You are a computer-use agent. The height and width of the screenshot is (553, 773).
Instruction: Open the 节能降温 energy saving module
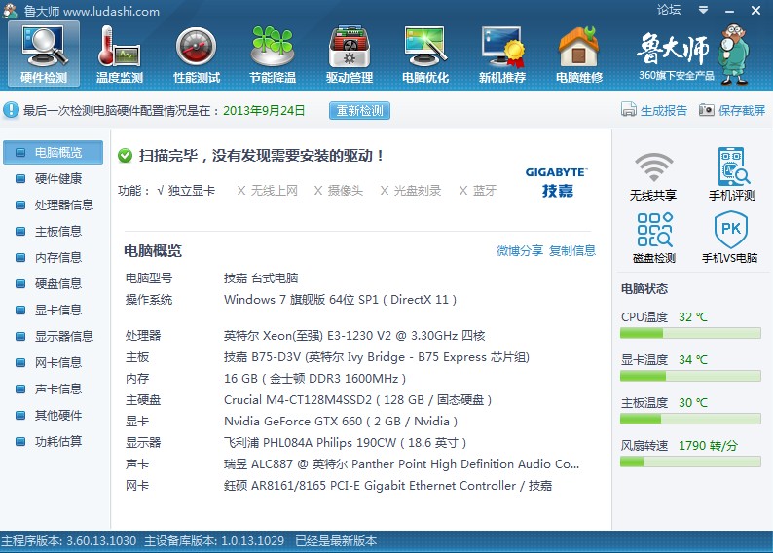pos(273,55)
